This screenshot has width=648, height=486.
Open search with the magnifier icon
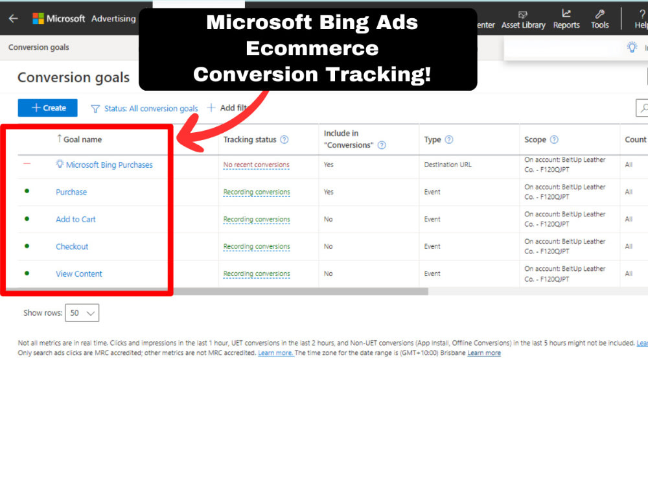pyautogui.click(x=643, y=108)
